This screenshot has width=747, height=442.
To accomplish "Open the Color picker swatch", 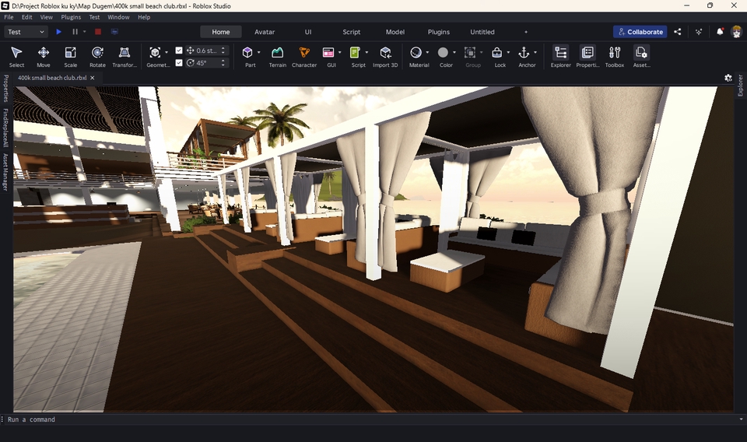I will pyautogui.click(x=443, y=53).
